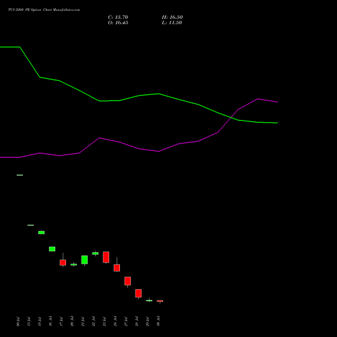
Task: Click the 17 Jul date label
Action: click(61, 321)
